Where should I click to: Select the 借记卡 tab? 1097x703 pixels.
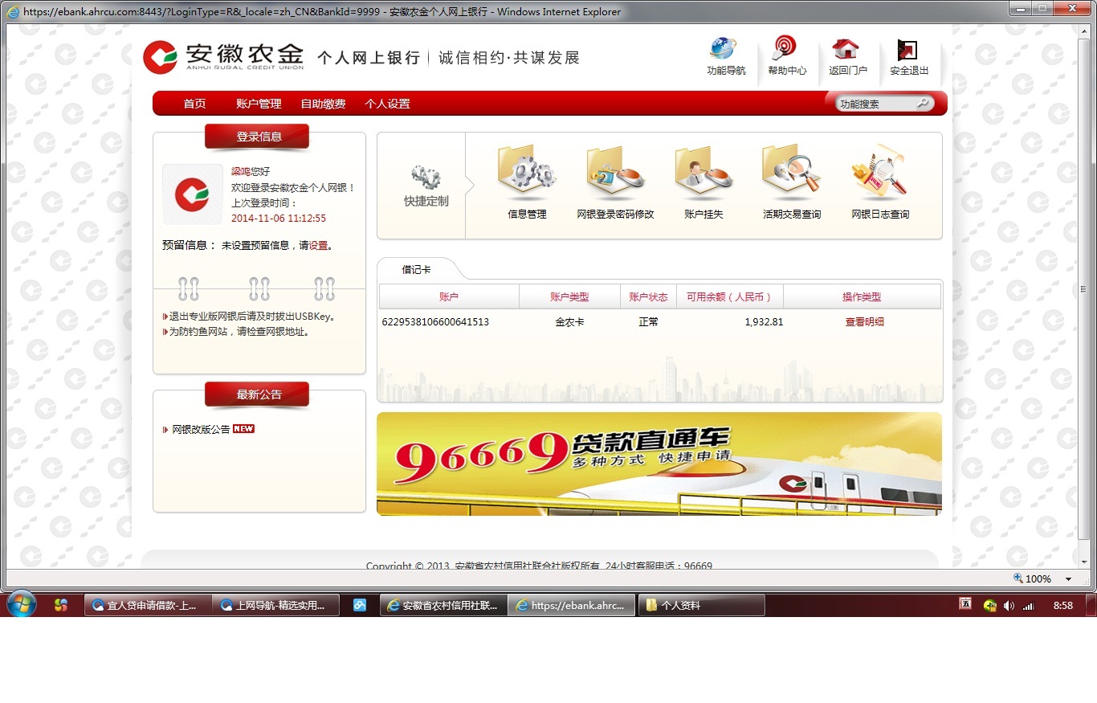coord(416,270)
